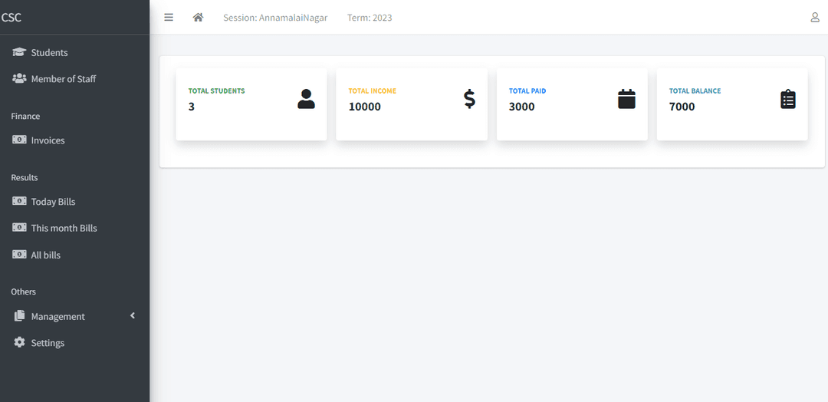Click the clipboard icon in Total Balance card
The height and width of the screenshot is (402, 828).
788,99
